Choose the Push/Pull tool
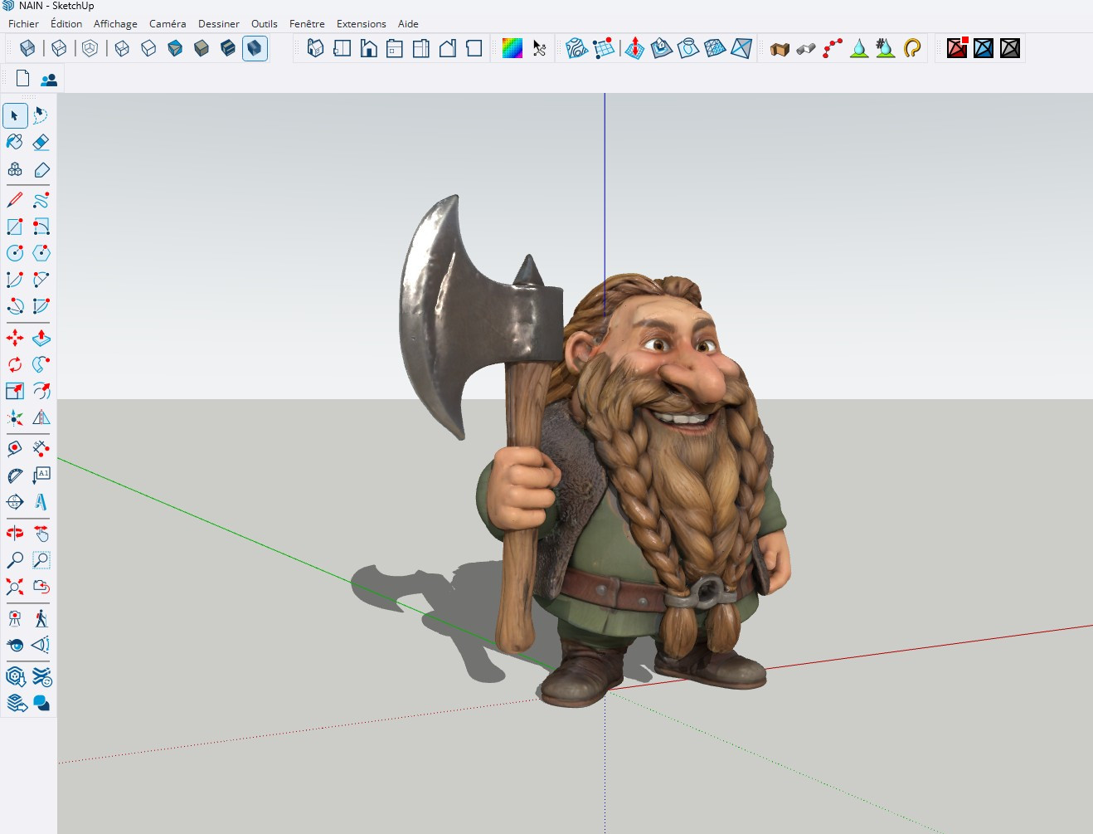The image size is (1093, 834). pyautogui.click(x=41, y=339)
